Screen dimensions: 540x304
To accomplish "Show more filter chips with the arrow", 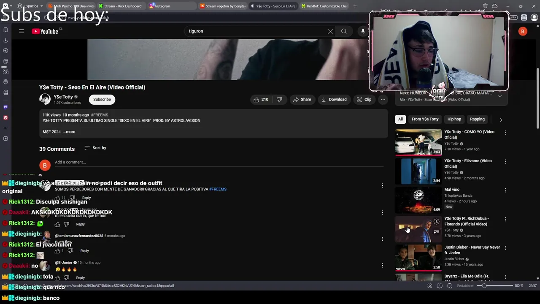I will [501, 119].
